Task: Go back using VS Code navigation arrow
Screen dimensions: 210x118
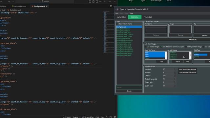Action: coord(9,2)
